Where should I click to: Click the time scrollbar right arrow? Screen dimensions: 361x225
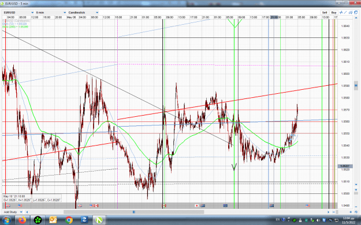pos(329,212)
